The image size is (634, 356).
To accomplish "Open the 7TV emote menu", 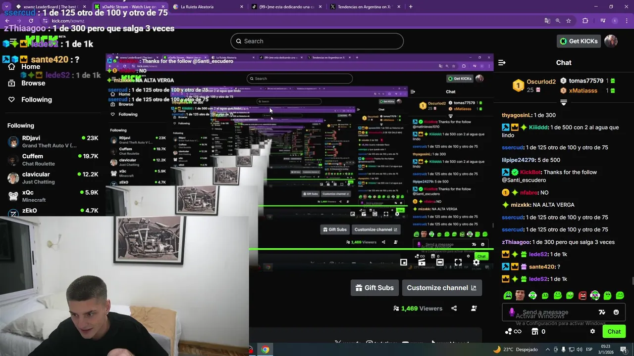I will [x=602, y=312].
